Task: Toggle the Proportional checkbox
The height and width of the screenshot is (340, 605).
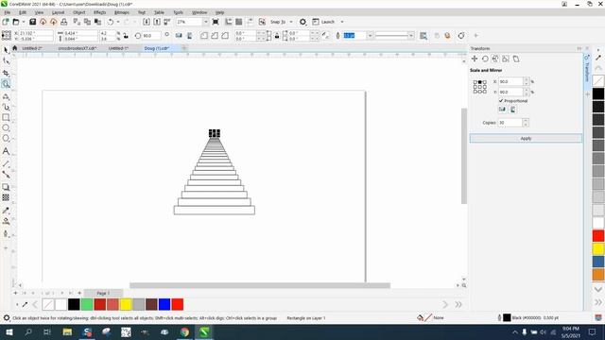Action: (501, 101)
